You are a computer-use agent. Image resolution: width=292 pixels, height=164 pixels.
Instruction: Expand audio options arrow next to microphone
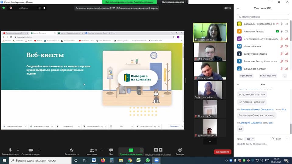tap(18, 150)
